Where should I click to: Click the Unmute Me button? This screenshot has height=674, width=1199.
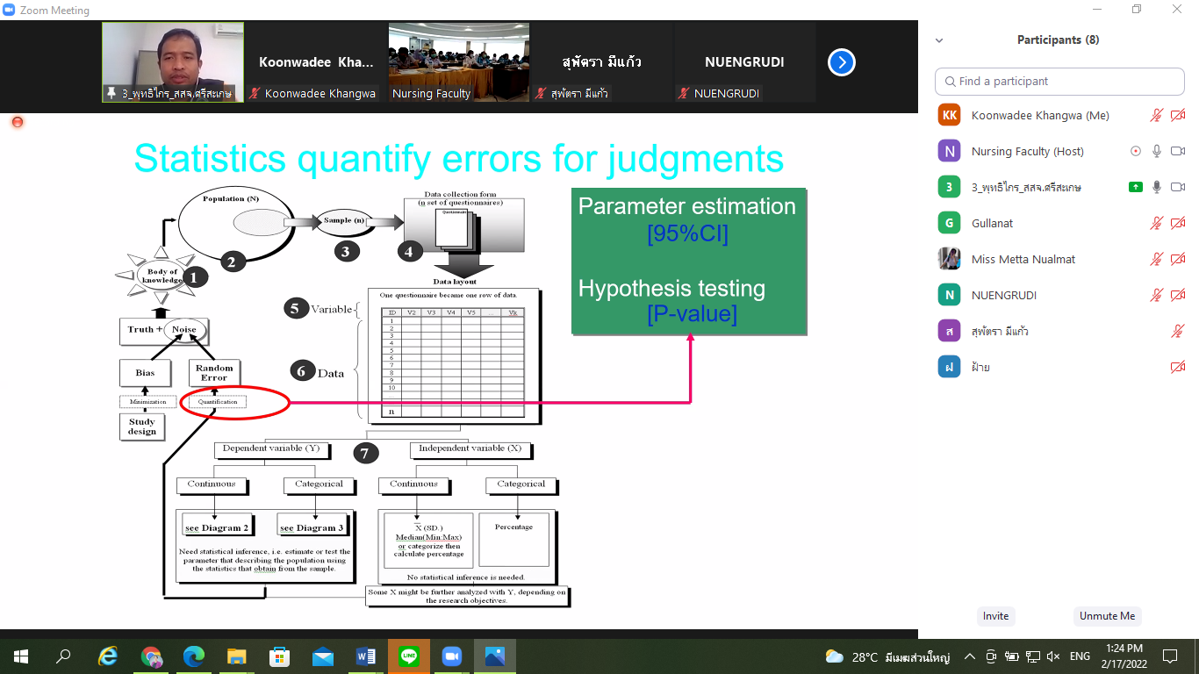click(x=1107, y=616)
